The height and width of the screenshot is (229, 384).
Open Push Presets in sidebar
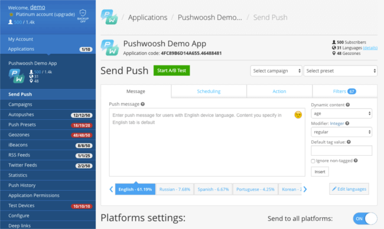(48, 125)
